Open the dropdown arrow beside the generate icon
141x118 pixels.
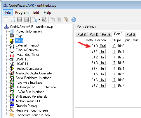(x=39, y=20)
